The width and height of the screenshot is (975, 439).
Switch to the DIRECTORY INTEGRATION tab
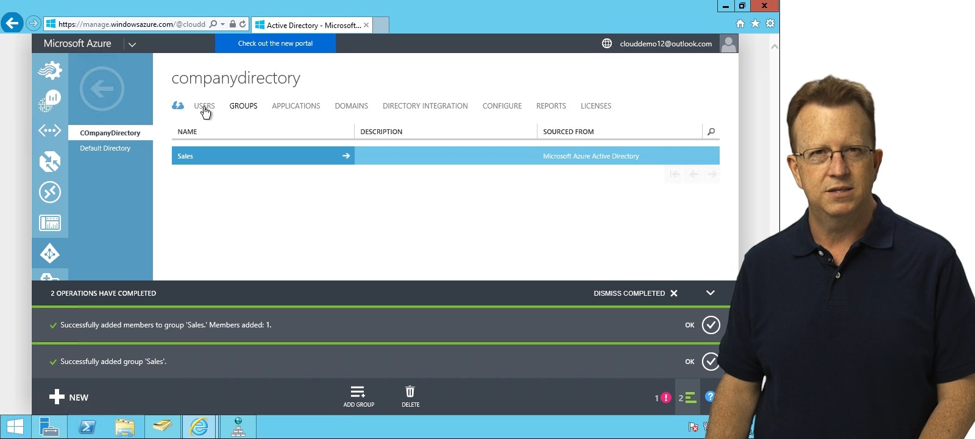coord(425,106)
